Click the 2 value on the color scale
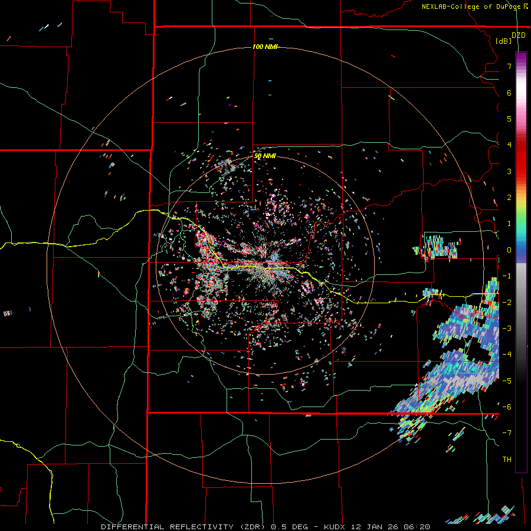 click(509, 198)
